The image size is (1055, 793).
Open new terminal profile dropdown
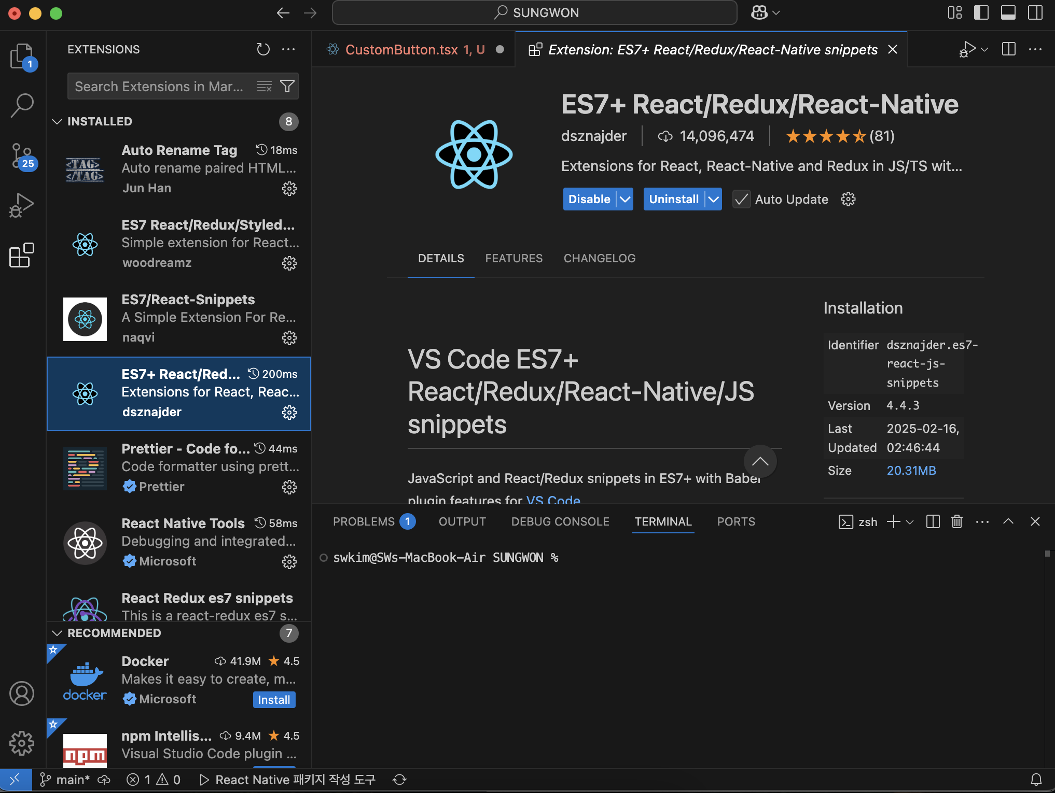click(910, 522)
